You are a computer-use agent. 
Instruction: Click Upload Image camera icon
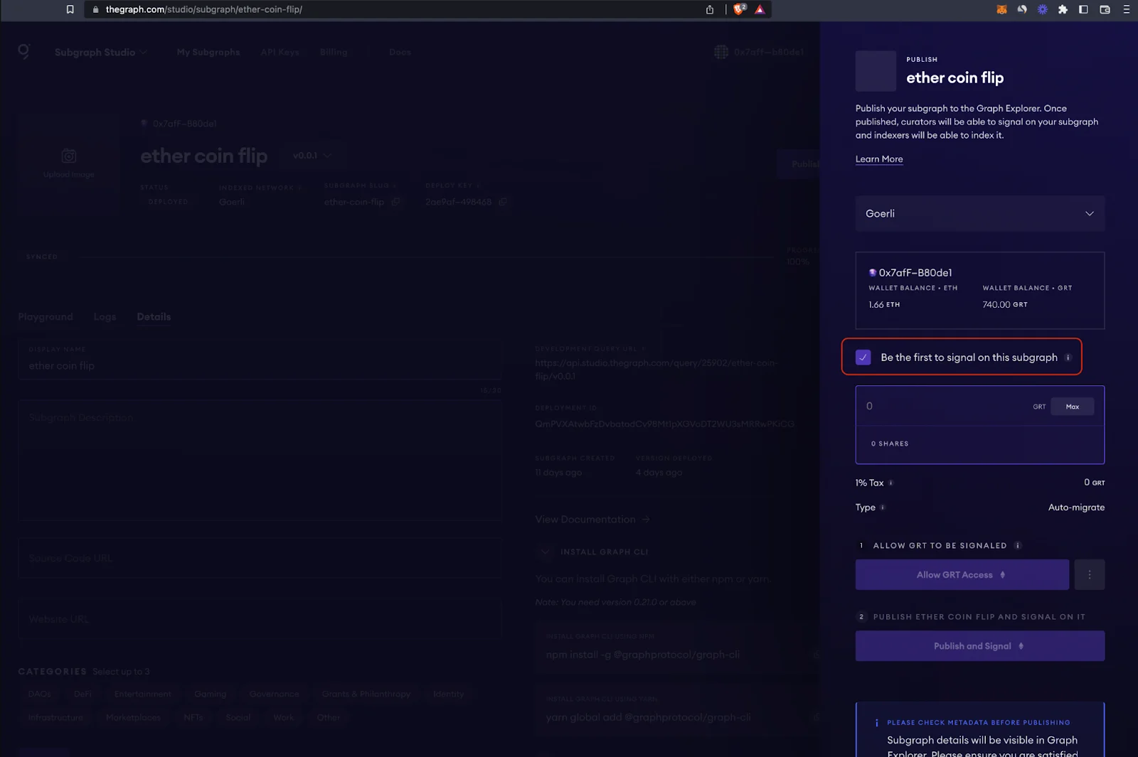[68, 156]
